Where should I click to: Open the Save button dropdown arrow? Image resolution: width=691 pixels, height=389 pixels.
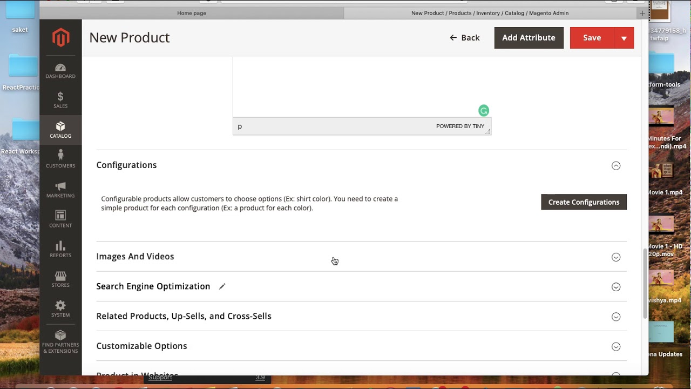(624, 38)
